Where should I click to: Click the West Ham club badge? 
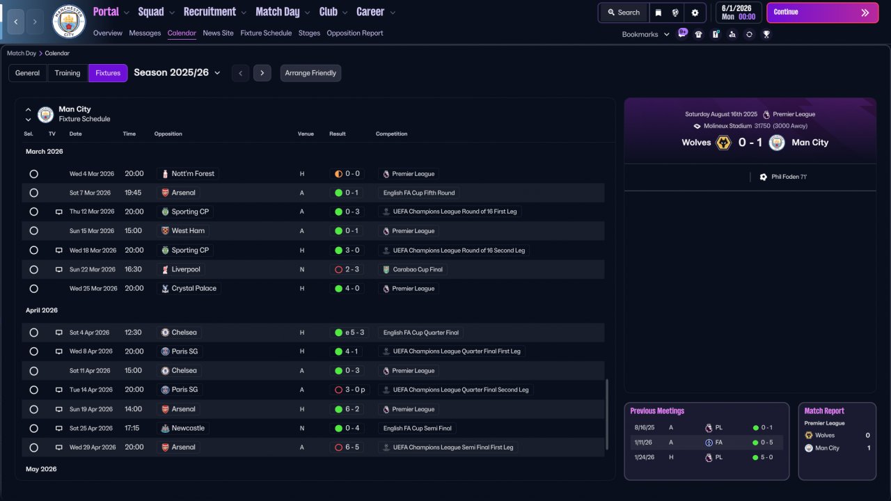click(165, 231)
